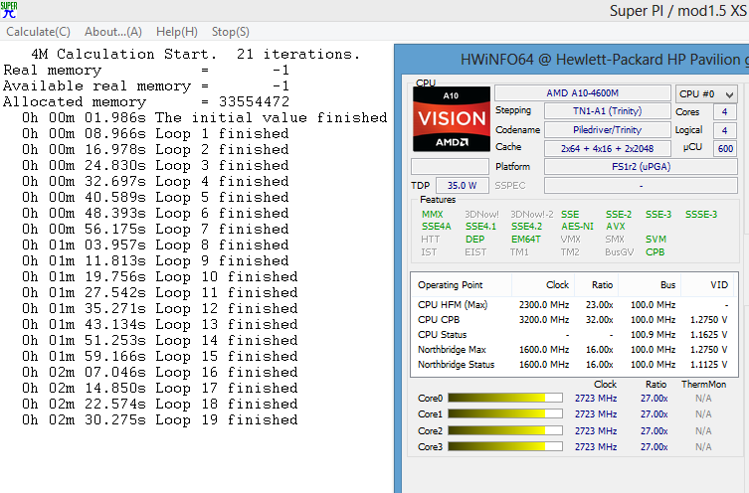Click the Allocated memory line
The width and height of the screenshot is (749, 493).
tap(146, 101)
